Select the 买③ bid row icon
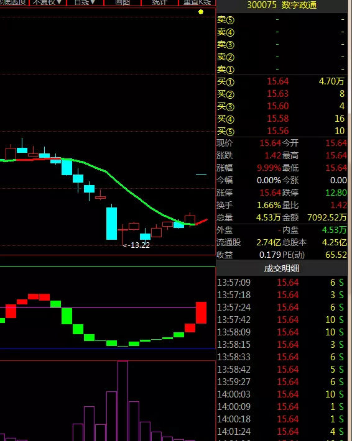The width and height of the screenshot is (352, 441). click(x=226, y=106)
